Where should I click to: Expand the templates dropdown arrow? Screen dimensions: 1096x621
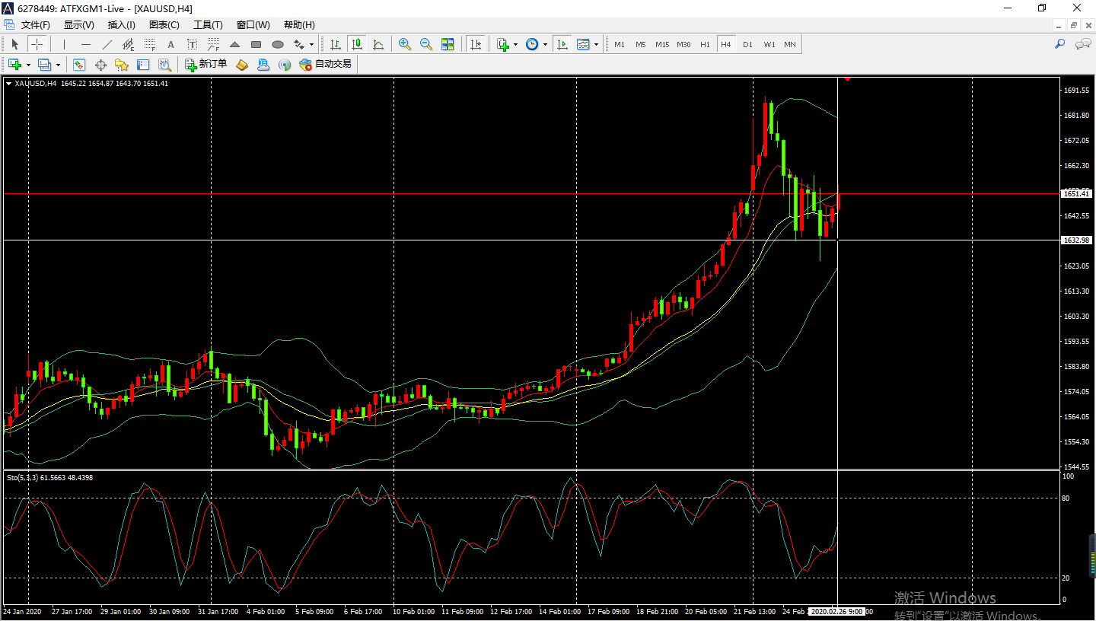(596, 44)
